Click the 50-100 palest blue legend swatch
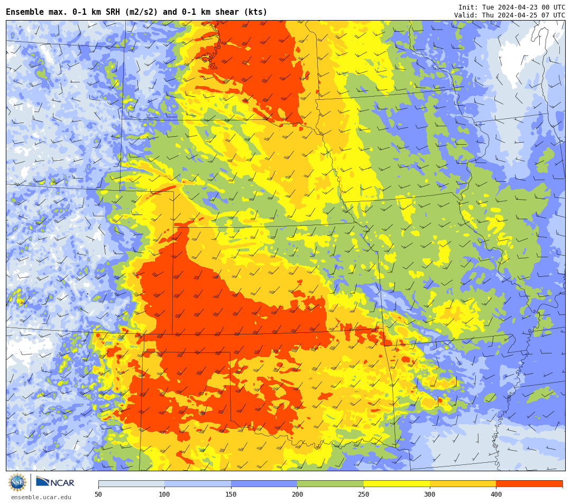The image size is (571, 504). click(132, 483)
